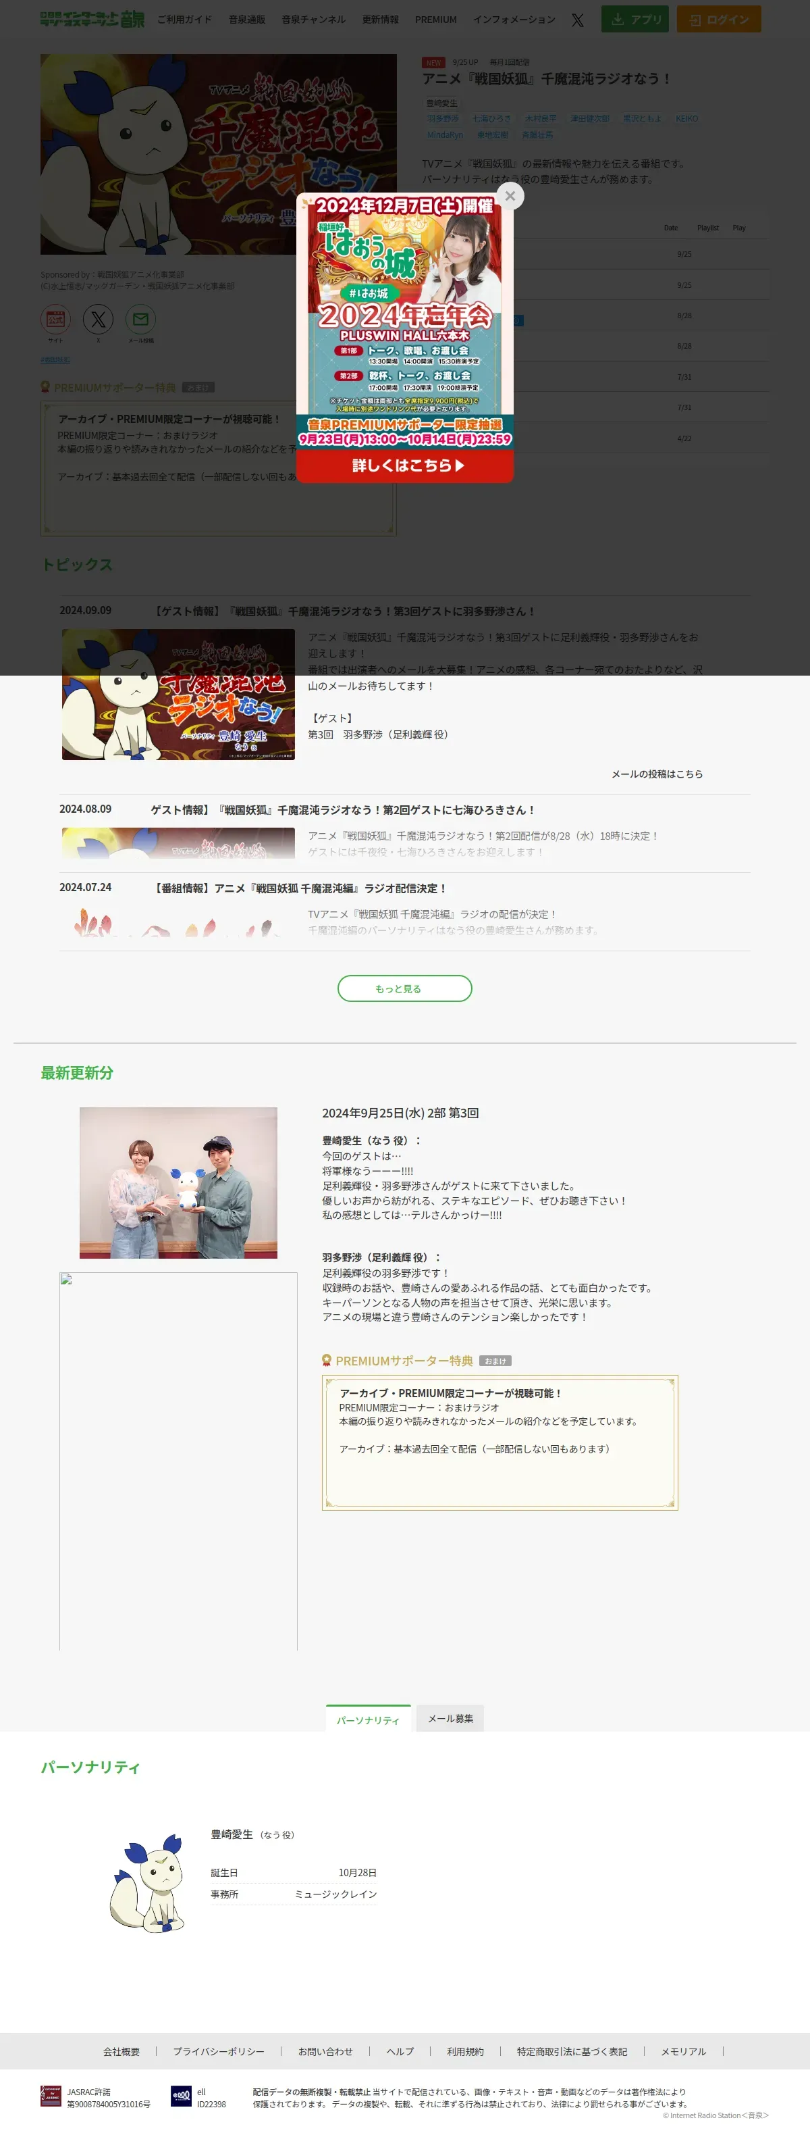Click the 2024年9月25日(水) 2部 第3回 heading
810x2137 pixels.
point(400,1113)
